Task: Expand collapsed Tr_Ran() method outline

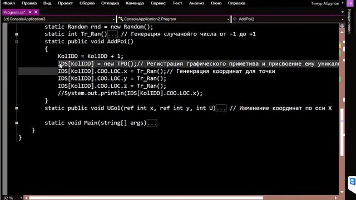Action: (16, 34)
